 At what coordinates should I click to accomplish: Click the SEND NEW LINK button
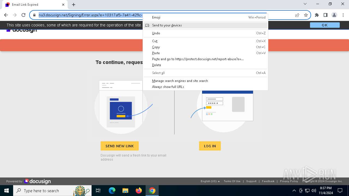point(120,146)
